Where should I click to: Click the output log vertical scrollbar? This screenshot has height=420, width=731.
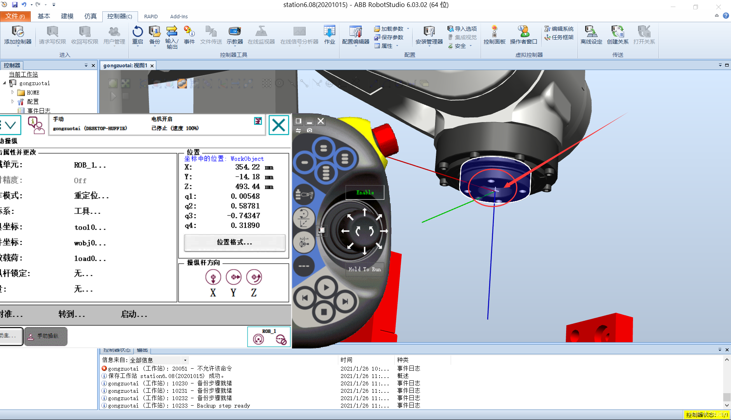click(x=726, y=383)
